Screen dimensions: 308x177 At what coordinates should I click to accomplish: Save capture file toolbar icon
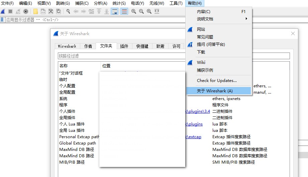(x=43, y=11)
